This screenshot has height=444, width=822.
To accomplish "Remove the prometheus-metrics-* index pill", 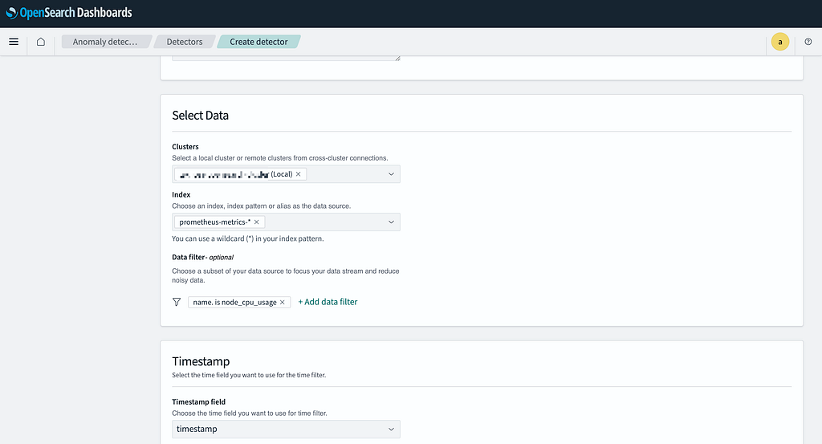I will [256, 222].
